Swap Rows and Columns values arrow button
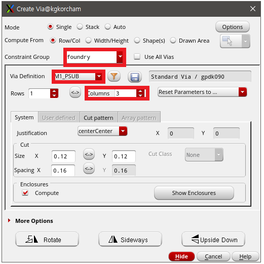This screenshot has width=264, height=264. coord(75,92)
